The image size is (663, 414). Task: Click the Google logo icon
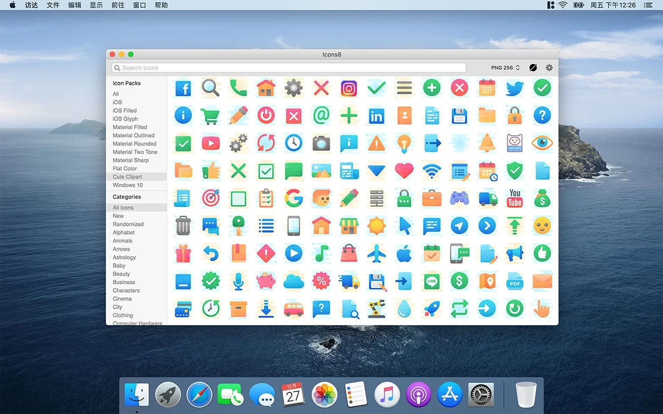294,198
